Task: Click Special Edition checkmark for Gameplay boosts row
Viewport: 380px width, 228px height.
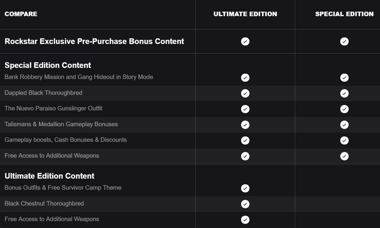Action: [x=344, y=140]
